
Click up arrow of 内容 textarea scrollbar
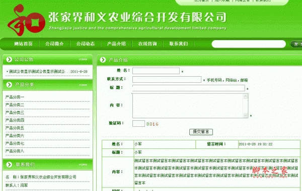pos(246,96)
